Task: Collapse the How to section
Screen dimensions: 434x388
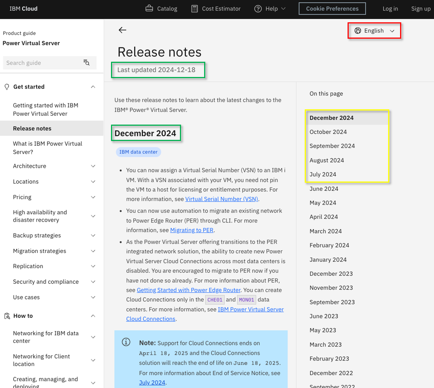Action: point(93,315)
